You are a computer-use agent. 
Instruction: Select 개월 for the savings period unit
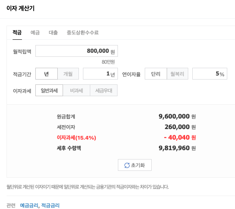click(x=68, y=74)
